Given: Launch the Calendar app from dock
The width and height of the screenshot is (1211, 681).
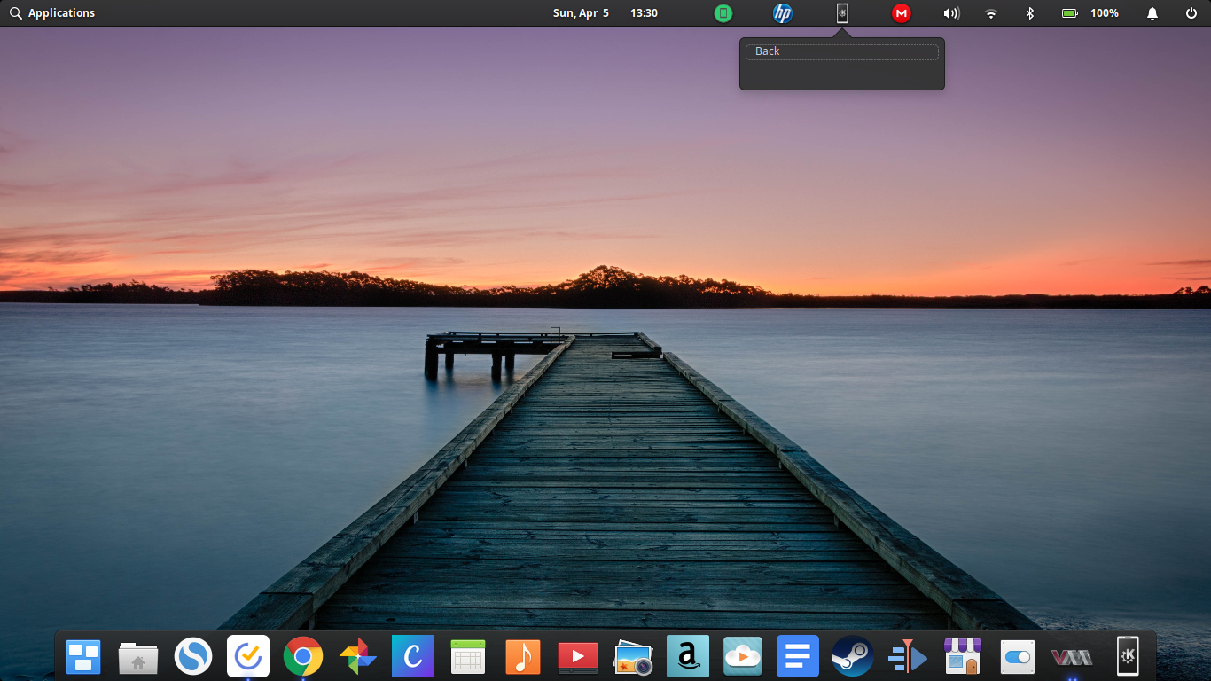Looking at the screenshot, I should pos(468,657).
